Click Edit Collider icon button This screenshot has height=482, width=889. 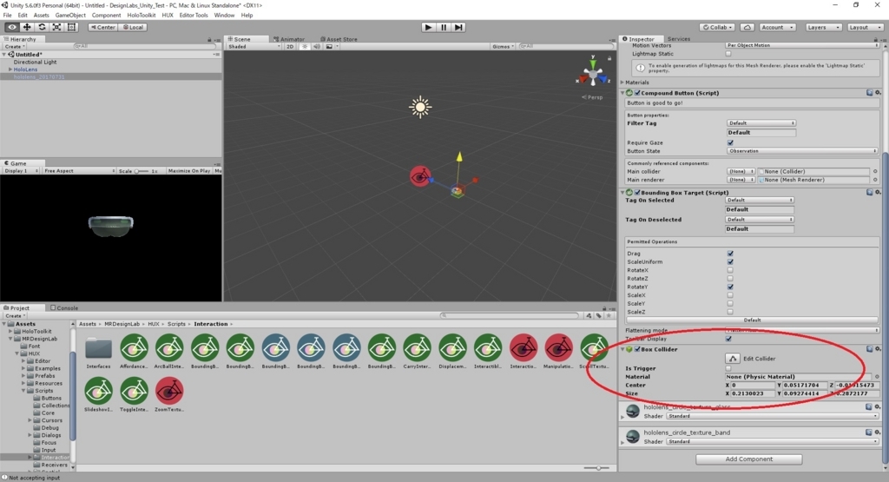click(x=733, y=359)
